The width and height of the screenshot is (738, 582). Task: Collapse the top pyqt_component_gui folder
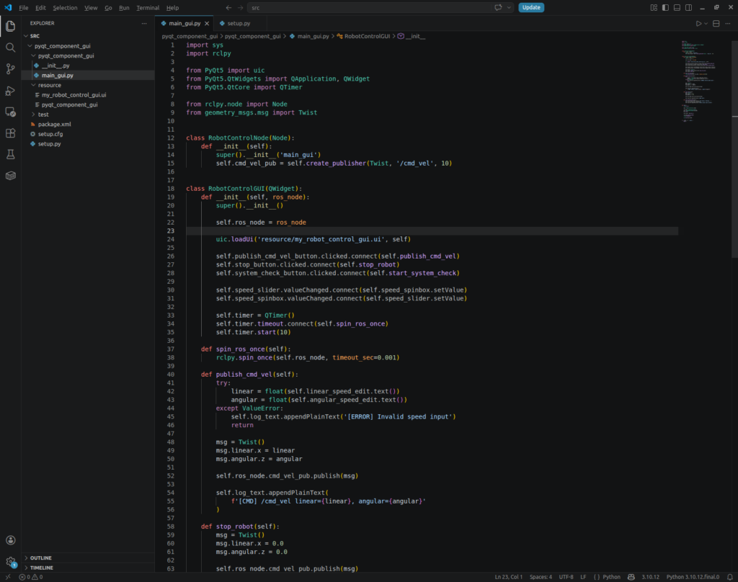tap(30, 45)
